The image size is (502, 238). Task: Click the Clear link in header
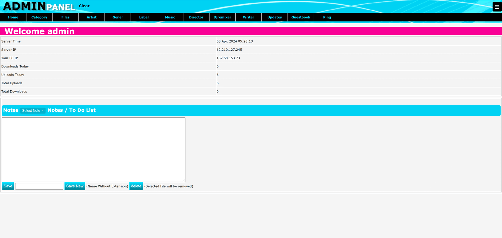tap(84, 6)
